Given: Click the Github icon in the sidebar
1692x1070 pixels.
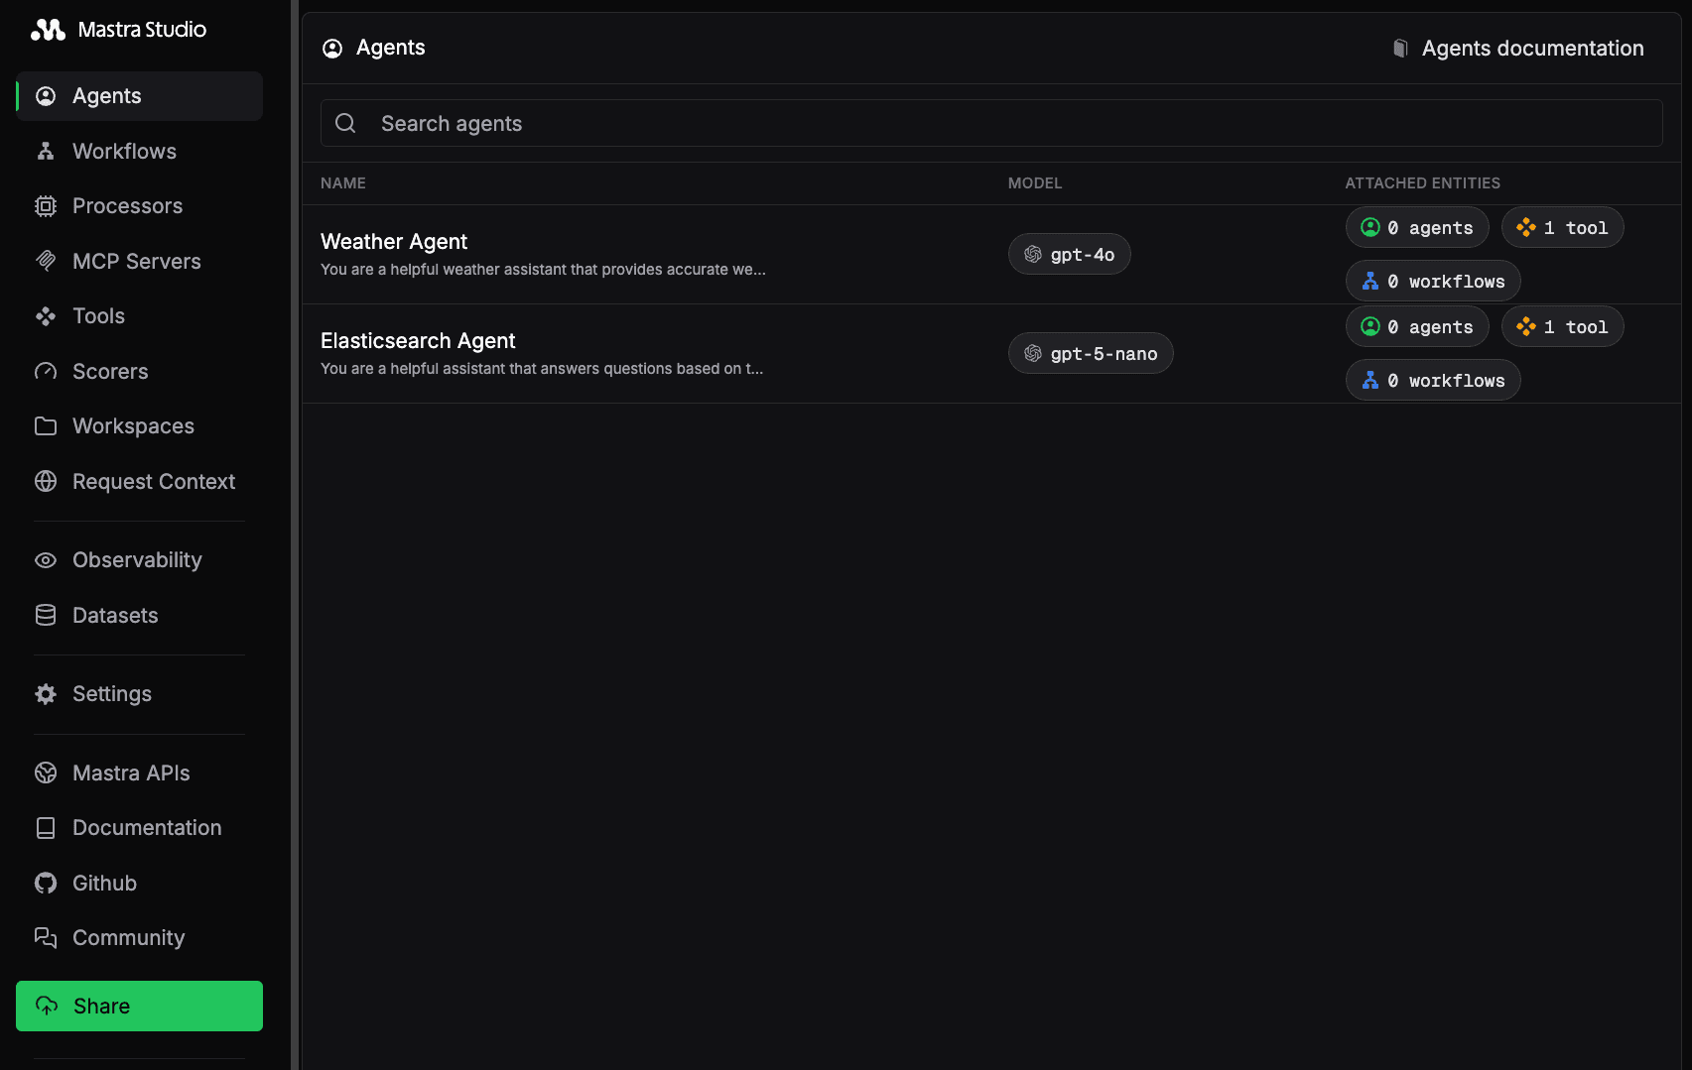Looking at the screenshot, I should click(46, 883).
